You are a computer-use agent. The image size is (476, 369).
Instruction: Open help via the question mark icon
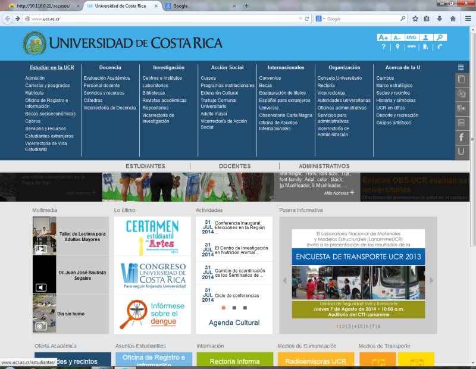pyautogui.click(x=383, y=47)
